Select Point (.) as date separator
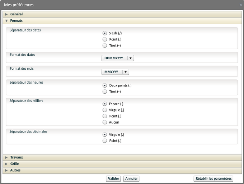The height and width of the screenshot is (184, 244). click(x=105, y=39)
